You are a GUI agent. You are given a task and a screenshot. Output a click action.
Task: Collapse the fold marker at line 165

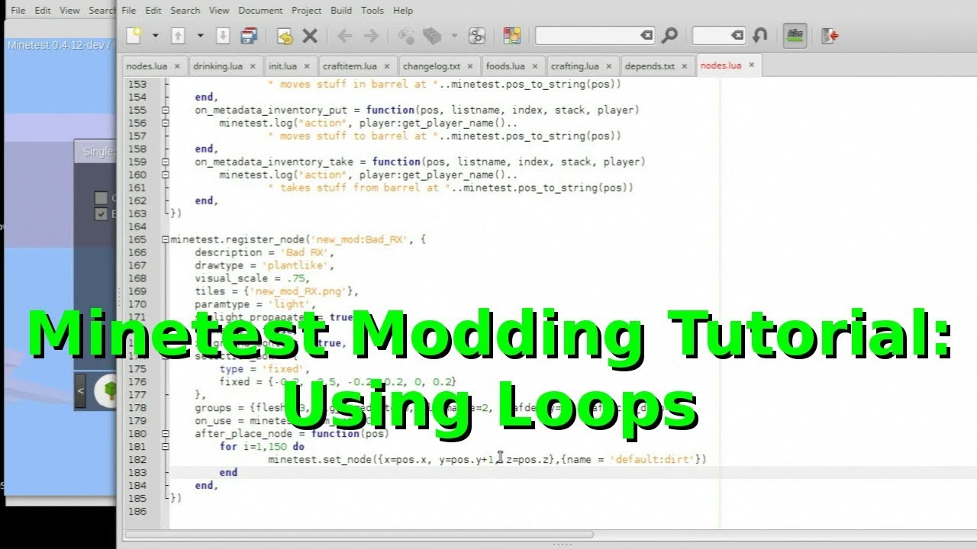(x=166, y=239)
